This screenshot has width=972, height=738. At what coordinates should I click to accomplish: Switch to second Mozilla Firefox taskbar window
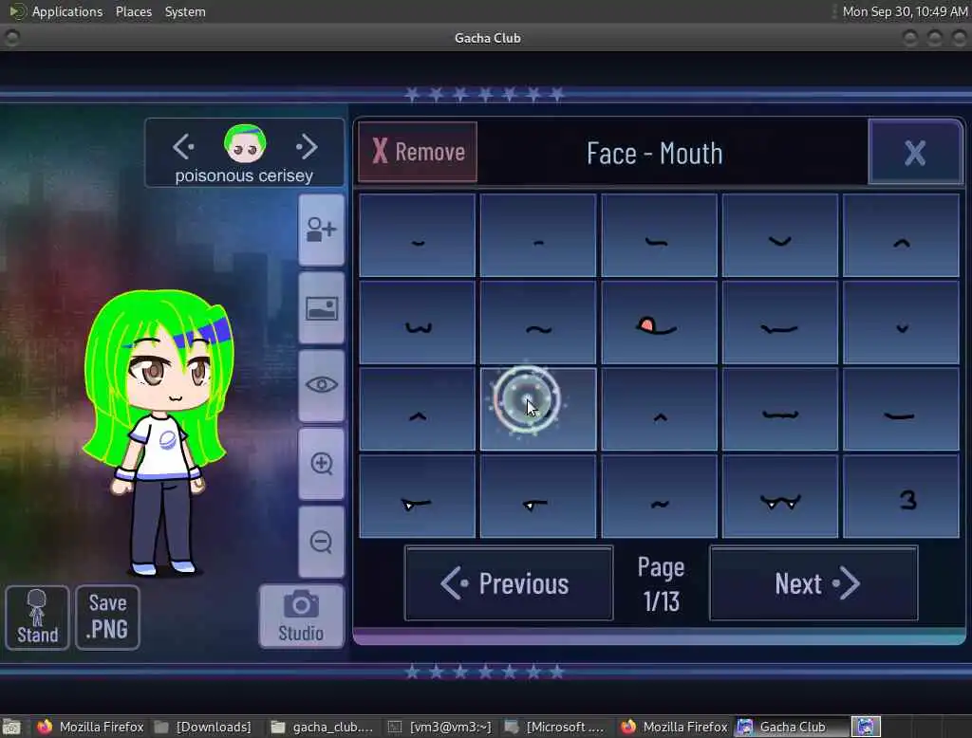pyautogui.click(x=675, y=727)
